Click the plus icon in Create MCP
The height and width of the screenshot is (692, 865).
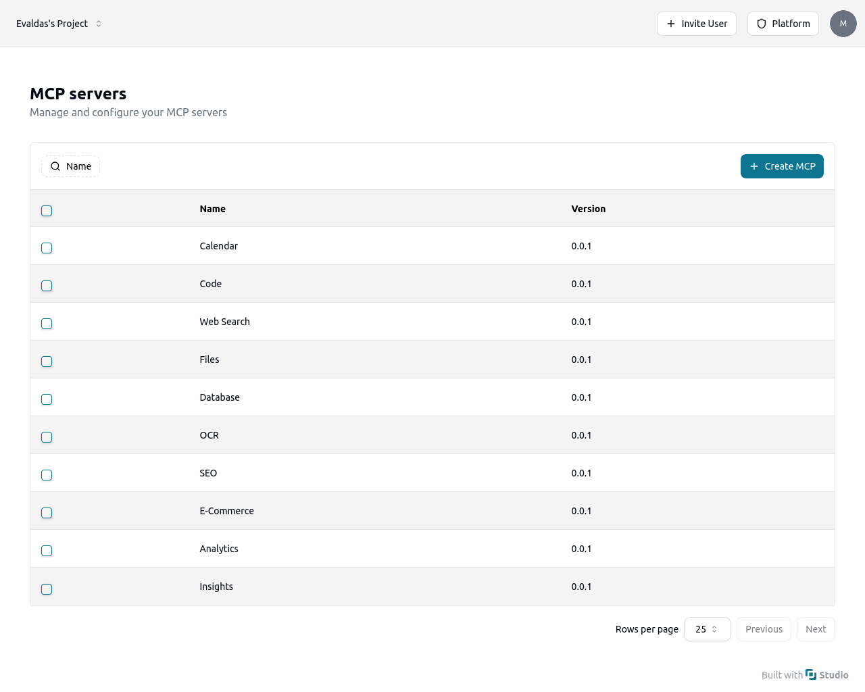(x=754, y=166)
